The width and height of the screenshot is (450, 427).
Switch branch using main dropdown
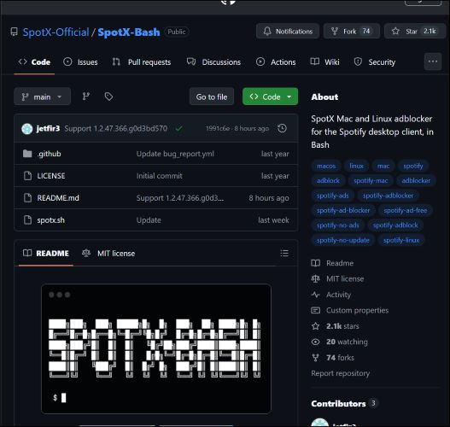coord(42,97)
